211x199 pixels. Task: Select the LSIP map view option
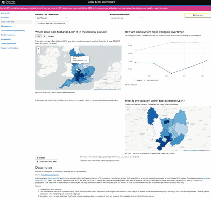pyautogui.click(x=38, y=36)
